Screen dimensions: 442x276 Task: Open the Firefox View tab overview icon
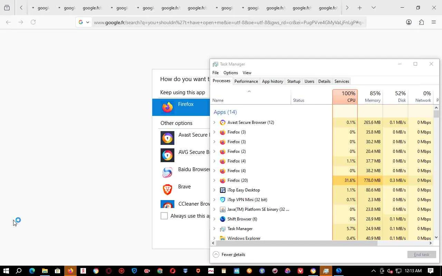point(7,8)
